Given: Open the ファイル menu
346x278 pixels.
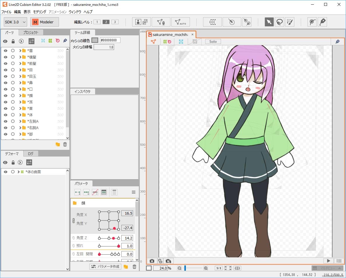Looking at the screenshot, I should tap(6, 12).
